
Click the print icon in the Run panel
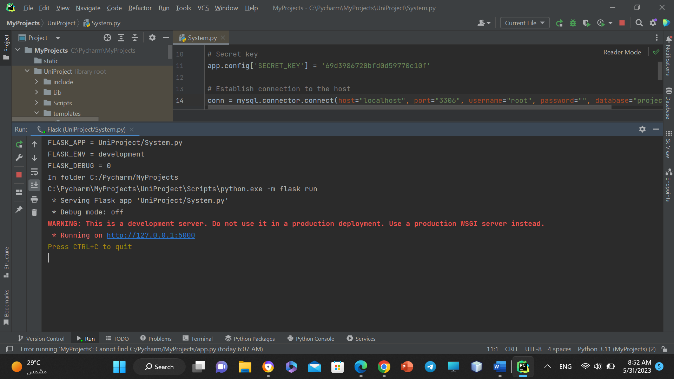click(x=34, y=199)
